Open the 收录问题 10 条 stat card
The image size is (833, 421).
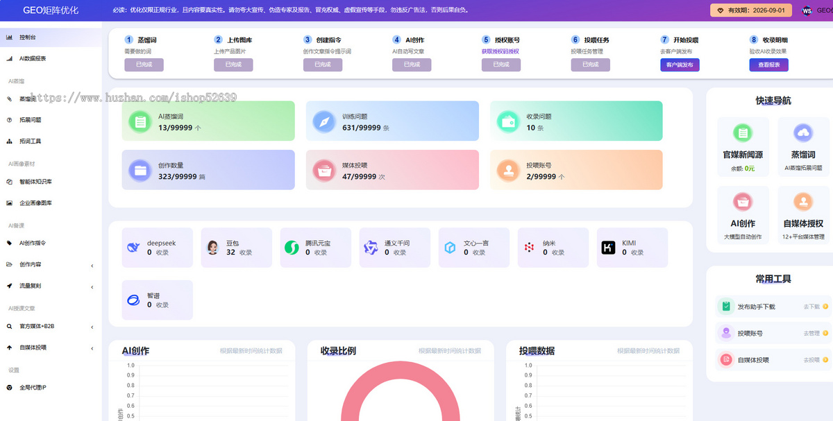[576, 121]
